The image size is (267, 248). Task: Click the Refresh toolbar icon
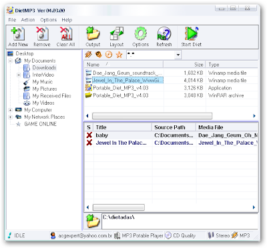[164, 34]
